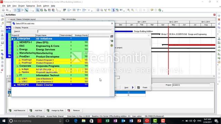
Task: Select the NEWEPS-1 row
Action: (51, 42)
